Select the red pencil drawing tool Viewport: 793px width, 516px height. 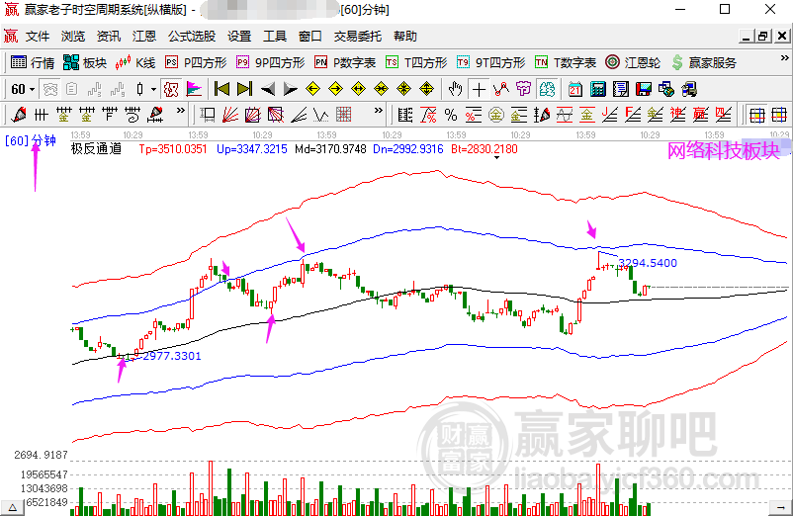19,115
